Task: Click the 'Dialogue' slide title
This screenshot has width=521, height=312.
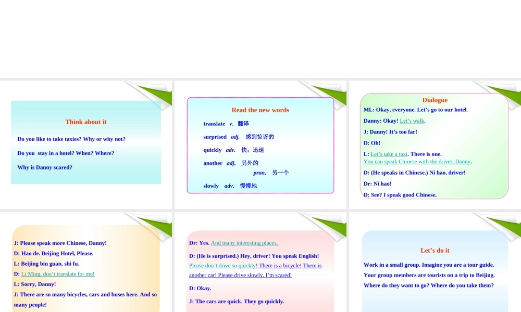Action: click(435, 100)
